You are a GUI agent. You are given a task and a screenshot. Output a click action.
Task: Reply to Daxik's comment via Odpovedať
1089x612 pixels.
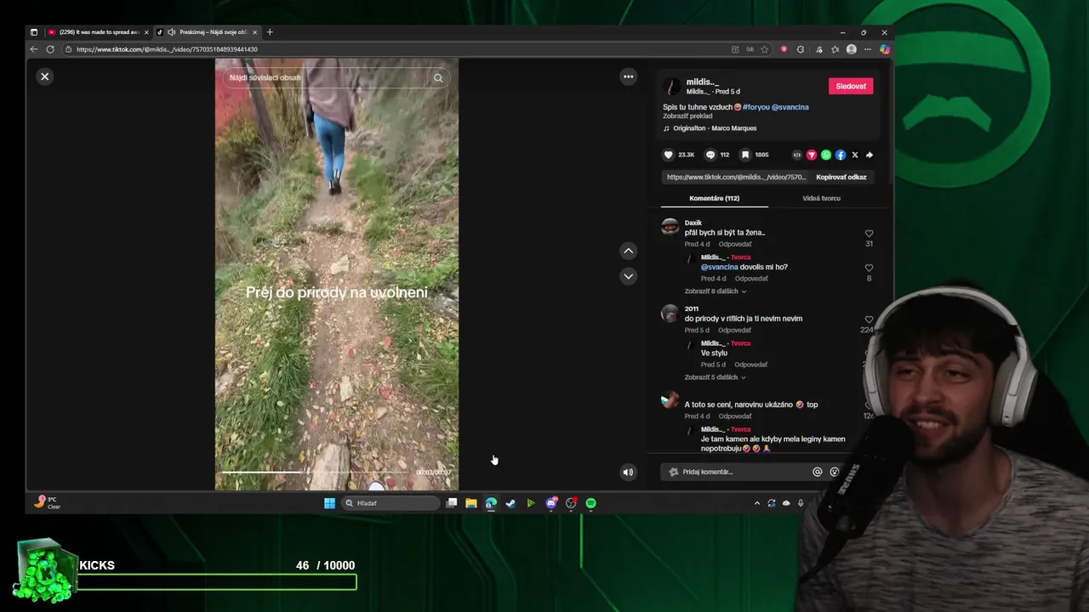735,244
